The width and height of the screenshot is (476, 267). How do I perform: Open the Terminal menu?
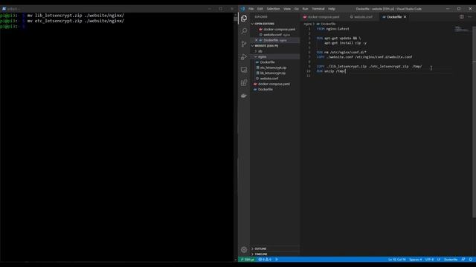[x=318, y=9]
